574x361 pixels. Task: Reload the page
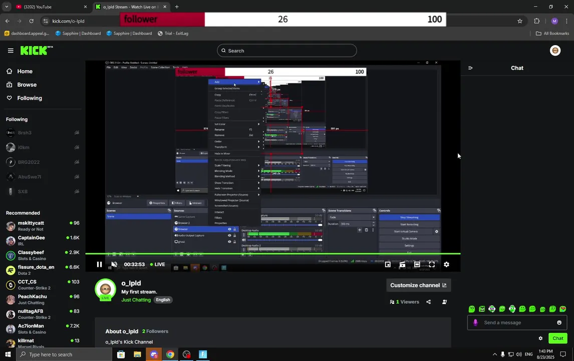(x=32, y=21)
